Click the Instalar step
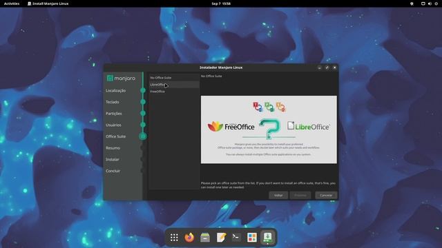This screenshot has height=248, width=442. [112, 159]
